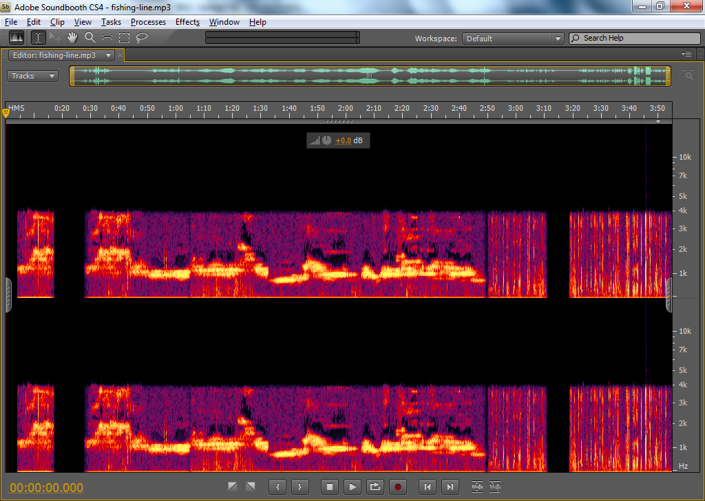This screenshot has width=705, height=501.
Task: Click the Fade In button
Action: tap(233, 487)
